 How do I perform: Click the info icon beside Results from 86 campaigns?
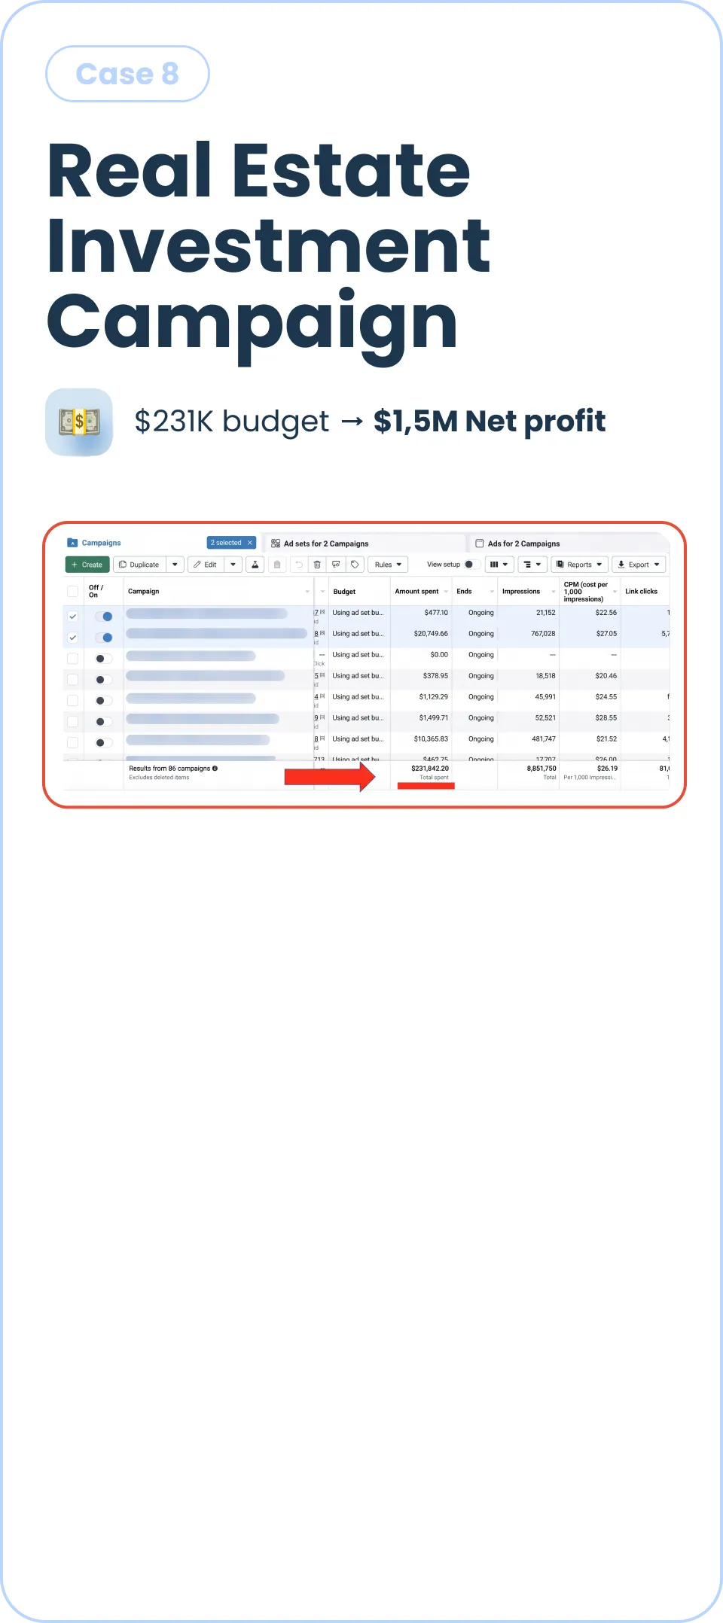pyautogui.click(x=215, y=769)
